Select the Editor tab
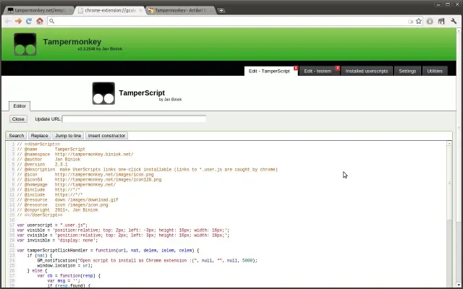The image size is (463, 289). [x=20, y=106]
